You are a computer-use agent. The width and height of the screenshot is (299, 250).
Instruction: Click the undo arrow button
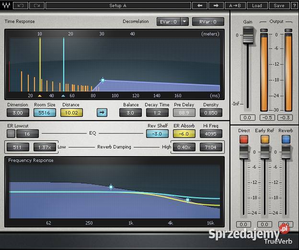point(21,6)
